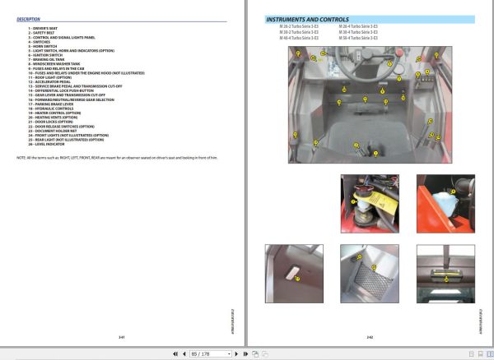Click the NOTE paragraph about RIGHT, LEFT, FRONT, REAR
The image size is (494, 360).
[117, 158]
